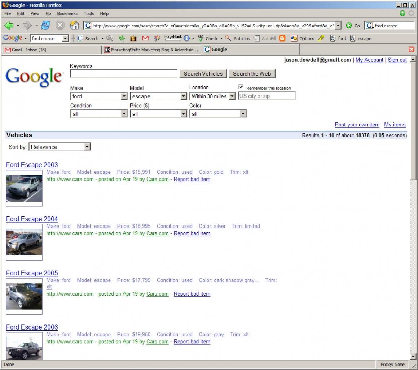Open the Help menu
The height and width of the screenshot is (370, 418).
[104, 13]
